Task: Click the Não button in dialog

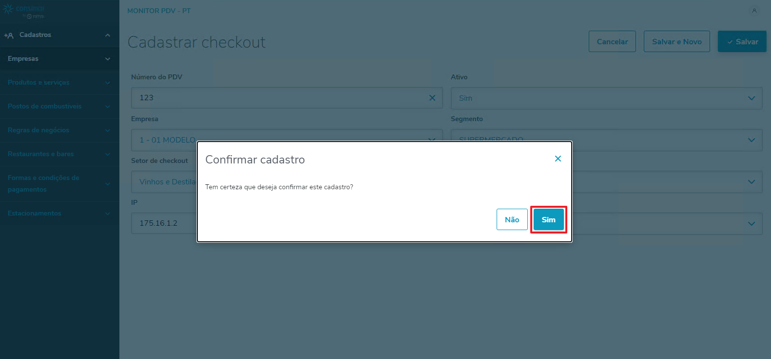Action: point(512,219)
